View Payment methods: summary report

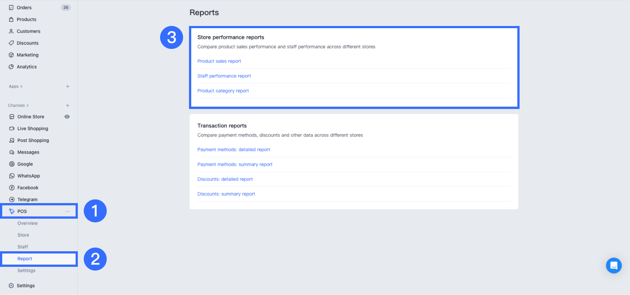point(235,164)
